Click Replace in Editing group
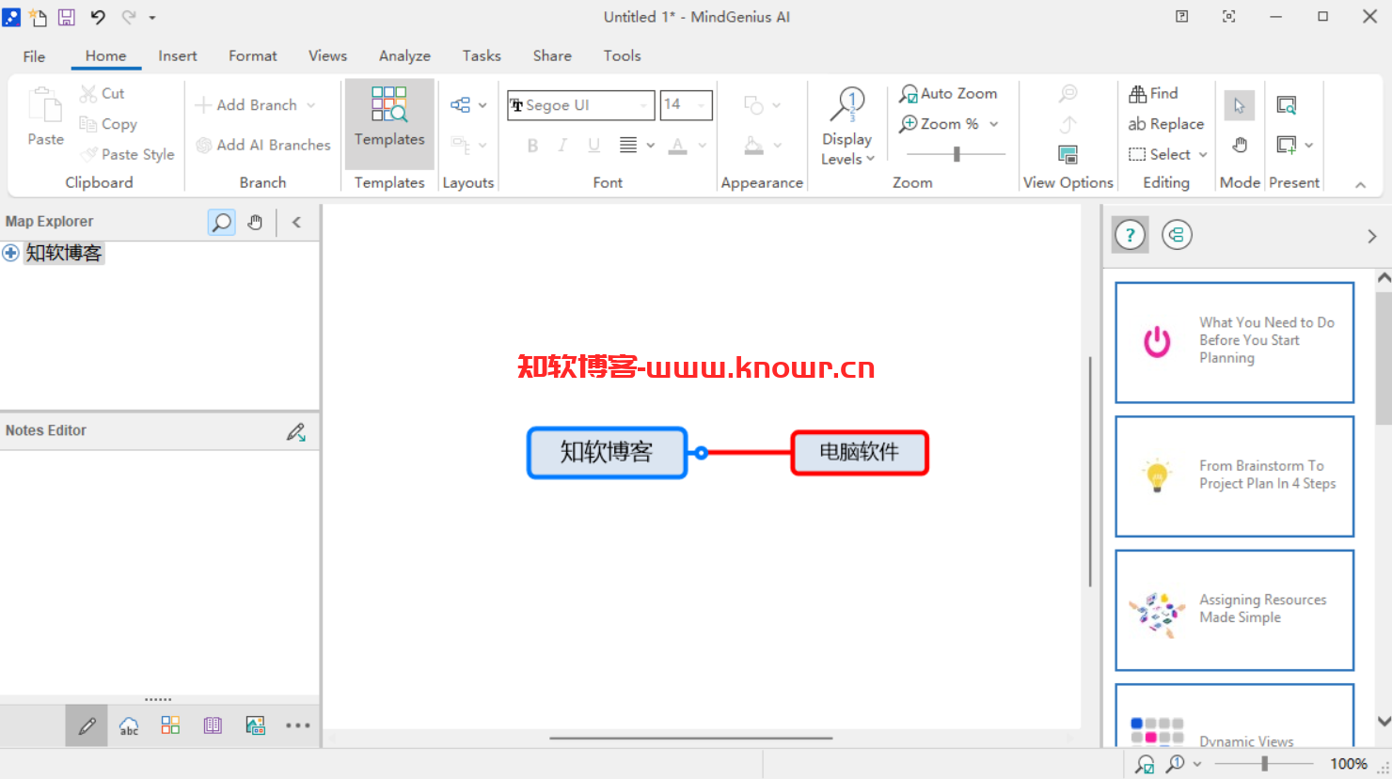This screenshot has width=1392, height=779. [1166, 124]
